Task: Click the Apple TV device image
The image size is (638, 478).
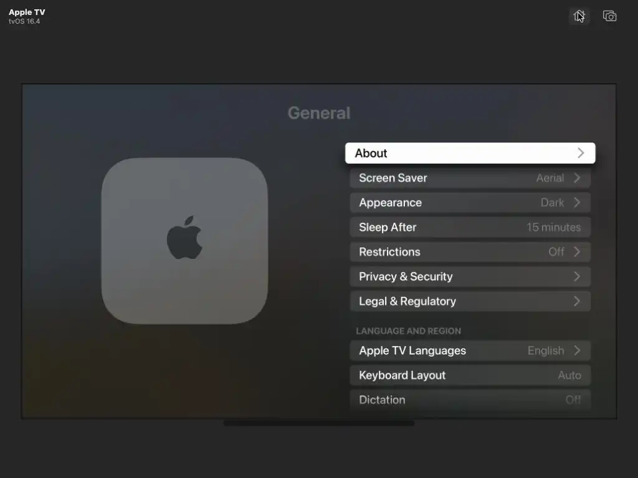Action: point(184,241)
